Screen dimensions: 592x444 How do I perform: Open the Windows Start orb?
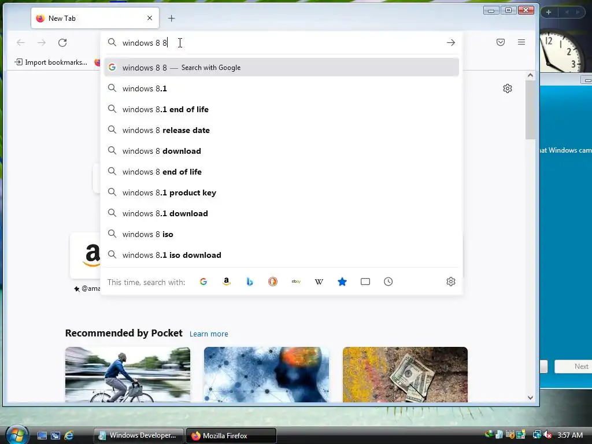(x=17, y=435)
